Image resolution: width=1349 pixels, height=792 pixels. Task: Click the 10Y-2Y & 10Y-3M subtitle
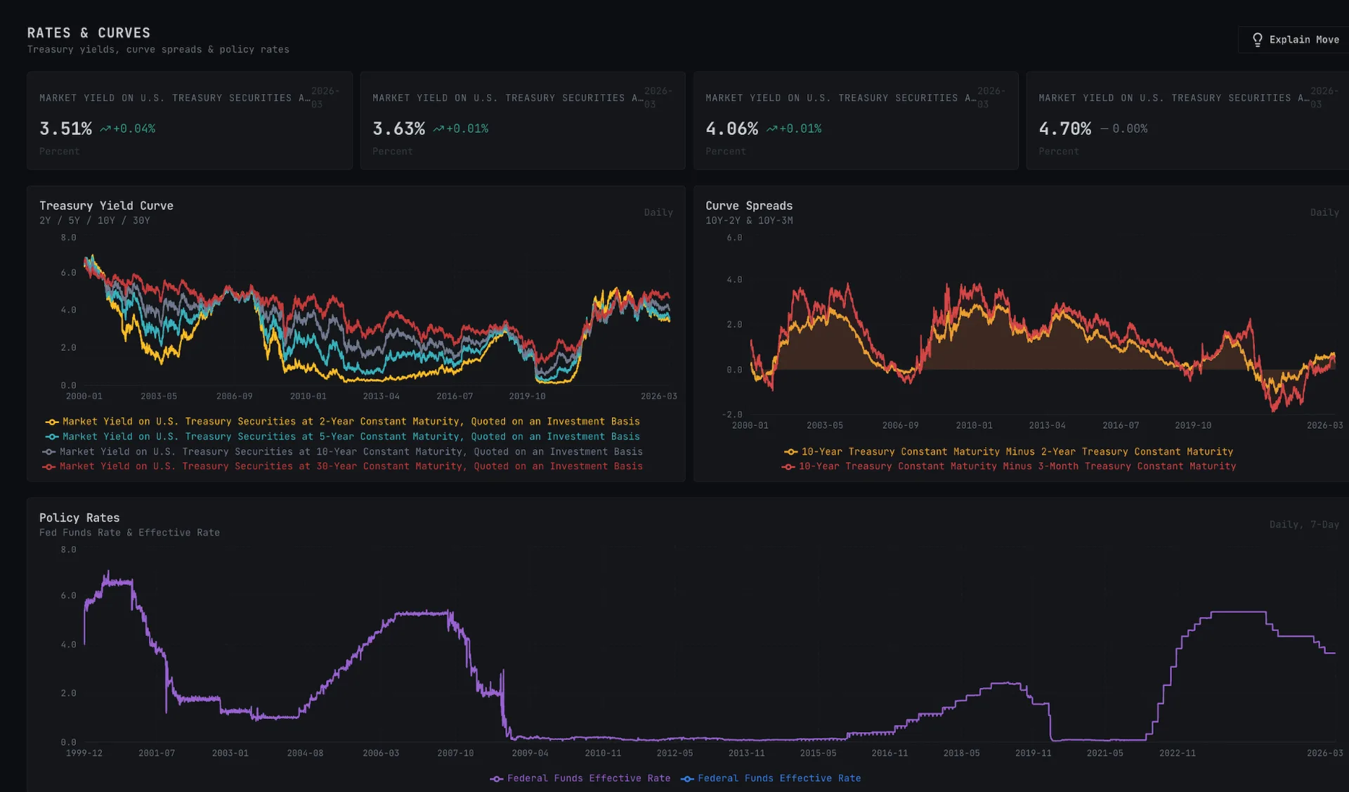(749, 221)
